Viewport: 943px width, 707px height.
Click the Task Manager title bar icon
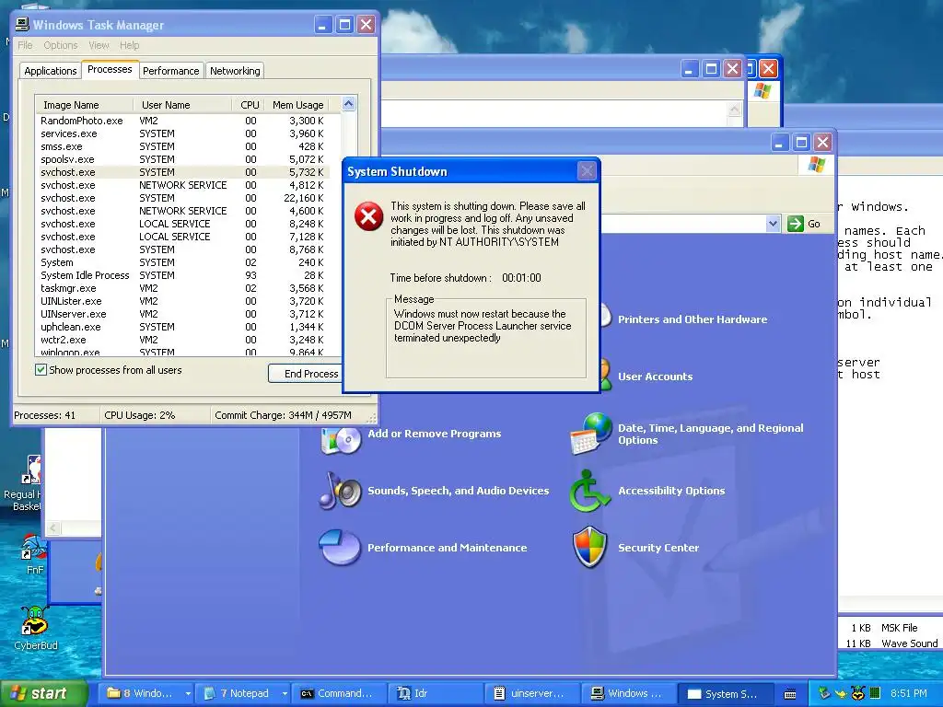(x=22, y=25)
